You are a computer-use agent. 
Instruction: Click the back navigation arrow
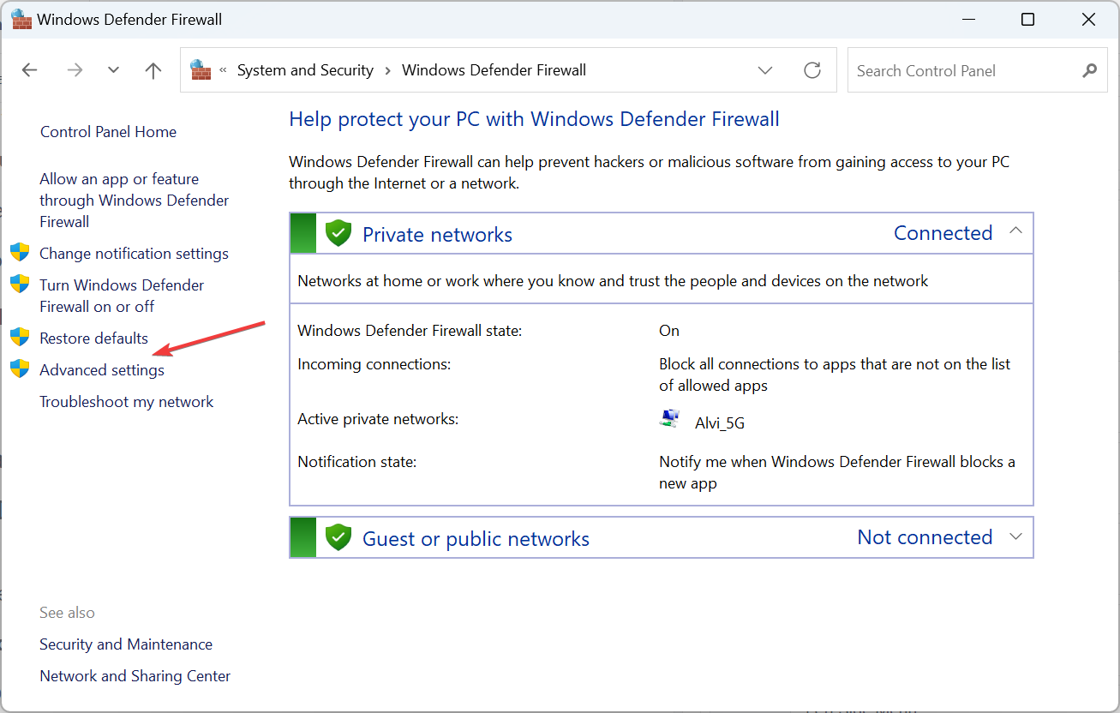[29, 69]
